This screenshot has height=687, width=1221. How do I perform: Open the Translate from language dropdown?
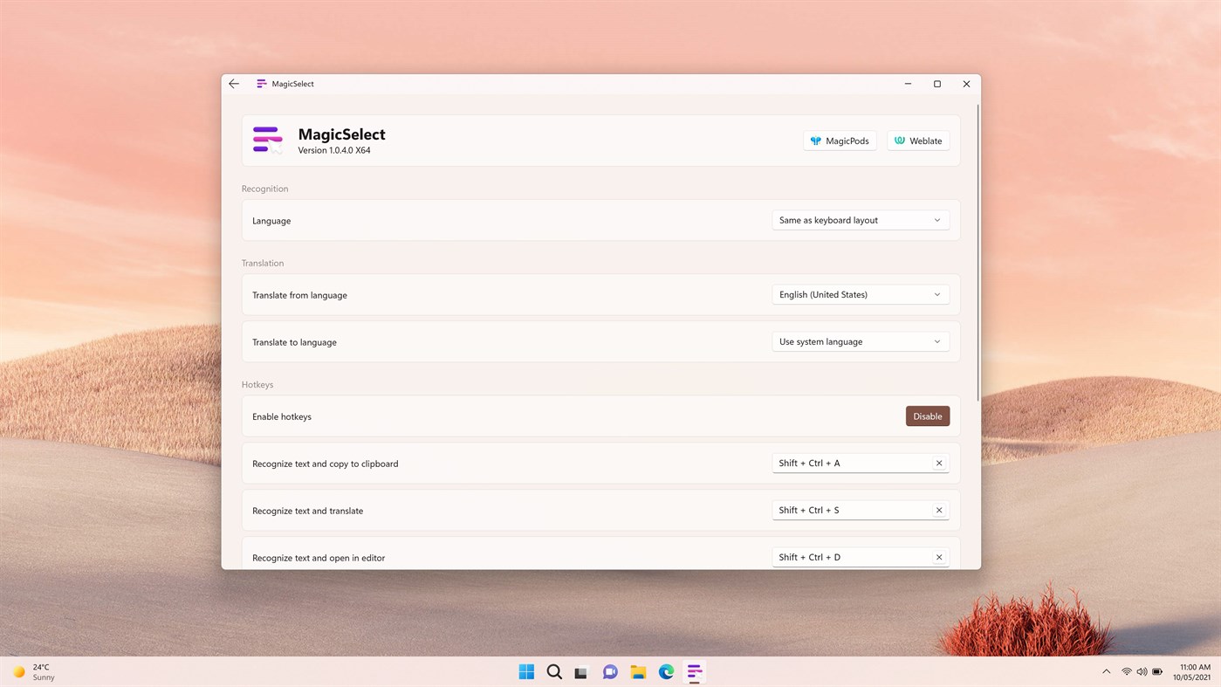(x=860, y=294)
